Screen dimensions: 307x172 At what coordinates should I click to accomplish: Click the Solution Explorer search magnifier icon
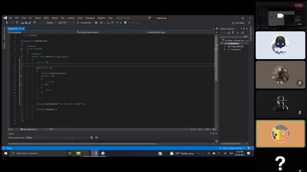tap(245, 37)
